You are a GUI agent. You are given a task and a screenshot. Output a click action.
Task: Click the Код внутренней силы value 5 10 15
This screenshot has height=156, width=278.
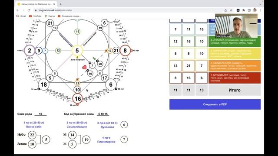coord(103,114)
